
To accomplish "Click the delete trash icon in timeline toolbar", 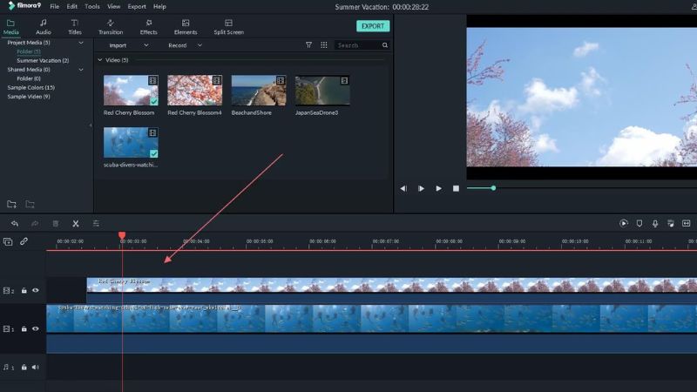I will tap(56, 224).
